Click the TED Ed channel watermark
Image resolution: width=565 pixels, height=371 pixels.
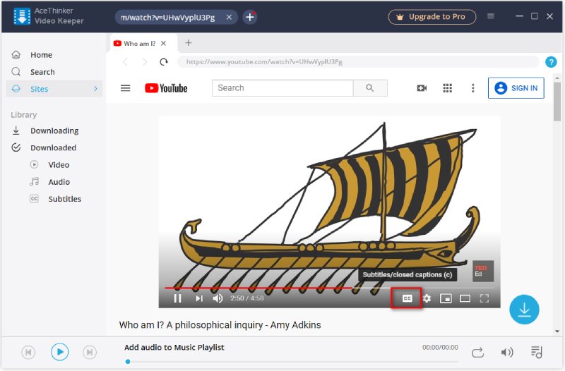coord(483,271)
